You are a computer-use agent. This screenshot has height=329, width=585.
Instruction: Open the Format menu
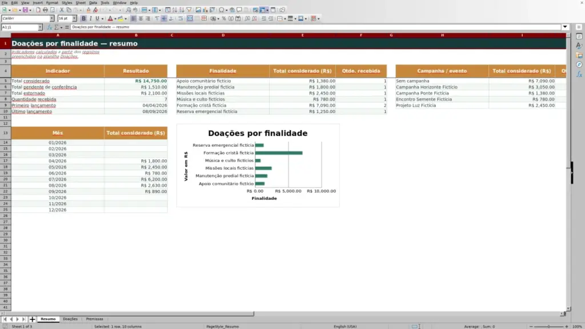tap(52, 3)
